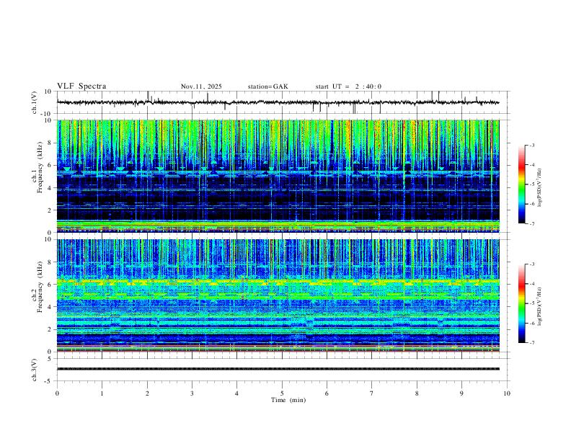571x441 pixels.
Task: Click time-axis tick label "3"
Action: [192, 393]
